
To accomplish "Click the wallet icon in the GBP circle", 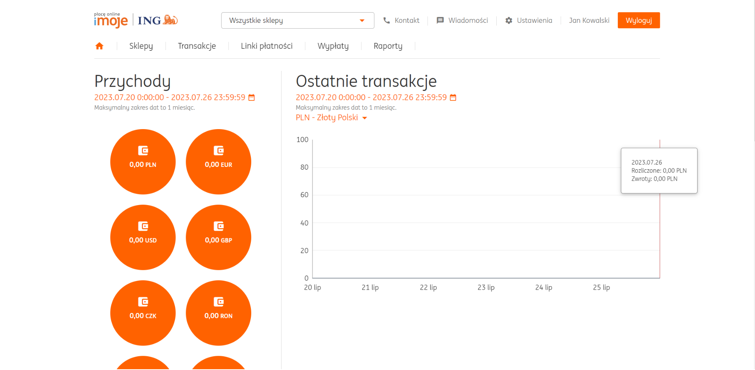I will [x=219, y=226].
